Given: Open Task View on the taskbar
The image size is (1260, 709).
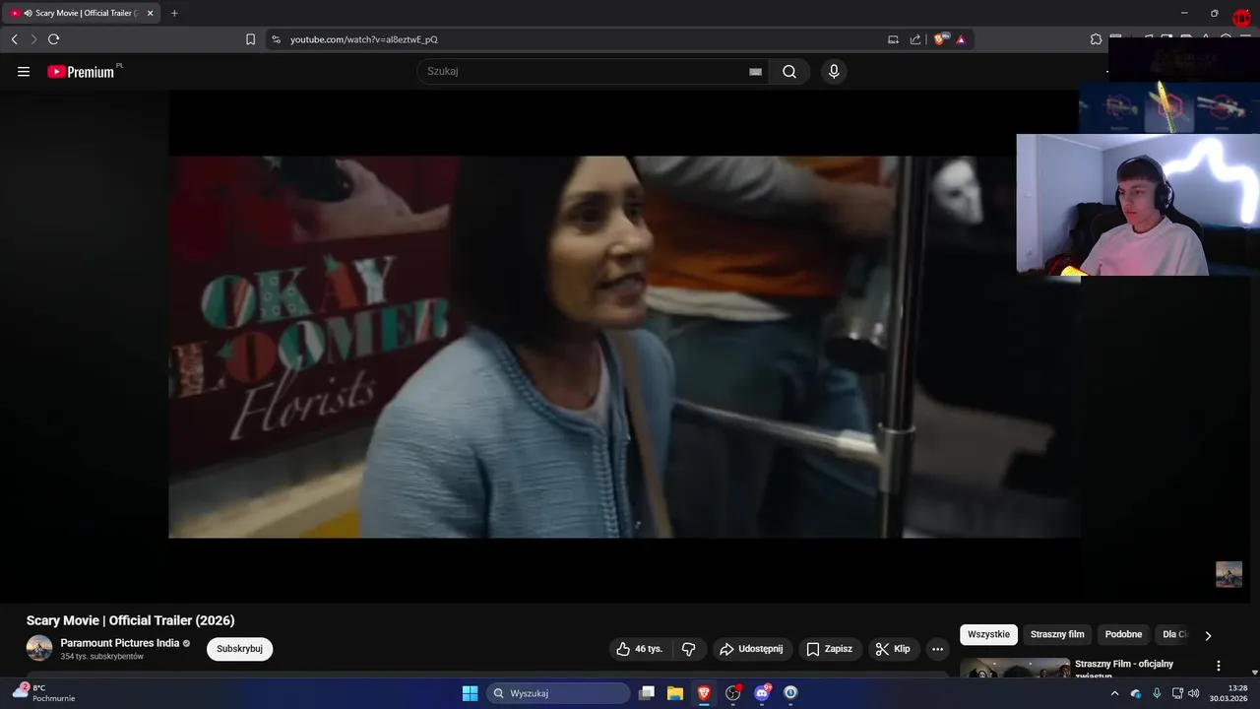Looking at the screenshot, I should pos(647,693).
